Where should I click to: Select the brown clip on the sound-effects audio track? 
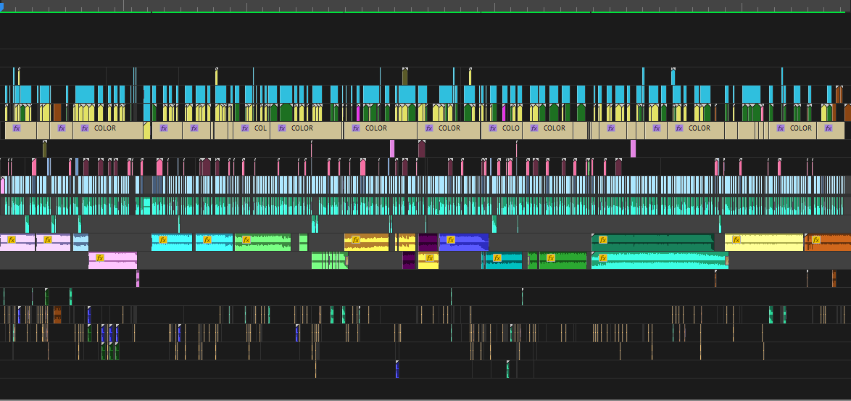click(57, 315)
